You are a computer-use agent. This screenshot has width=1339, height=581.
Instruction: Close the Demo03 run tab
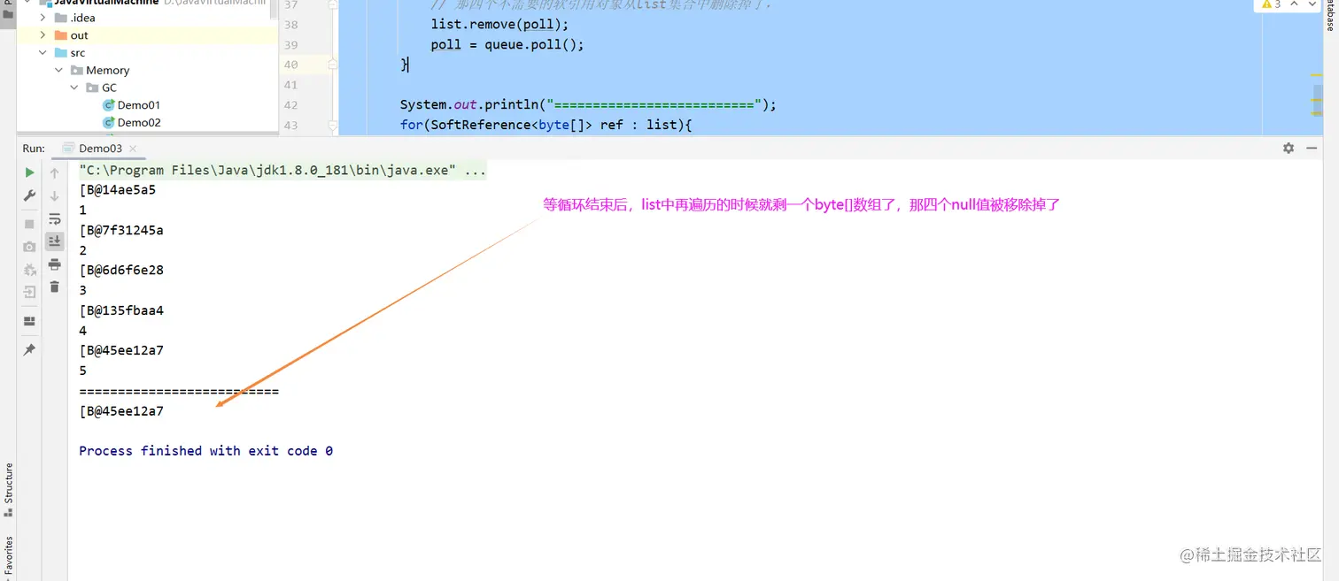(133, 149)
